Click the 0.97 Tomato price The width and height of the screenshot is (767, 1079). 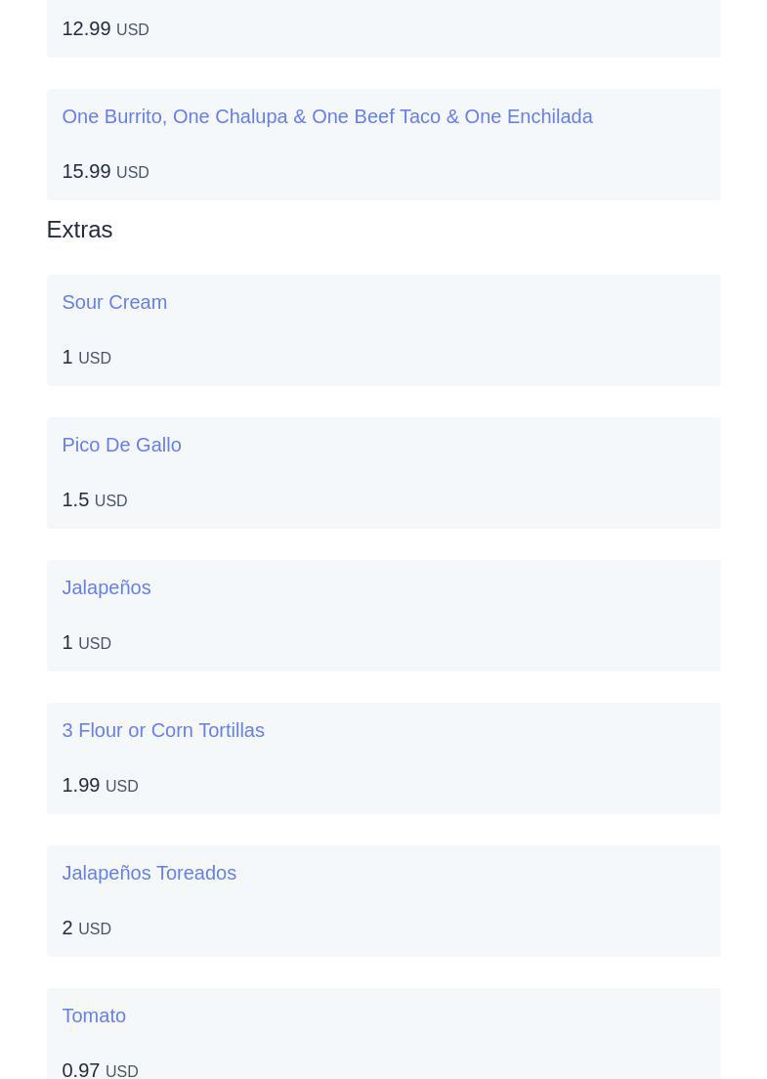coord(80,1069)
